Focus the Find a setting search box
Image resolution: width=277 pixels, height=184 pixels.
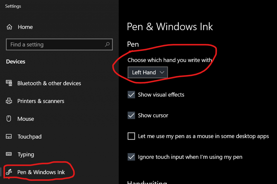tap(59, 45)
